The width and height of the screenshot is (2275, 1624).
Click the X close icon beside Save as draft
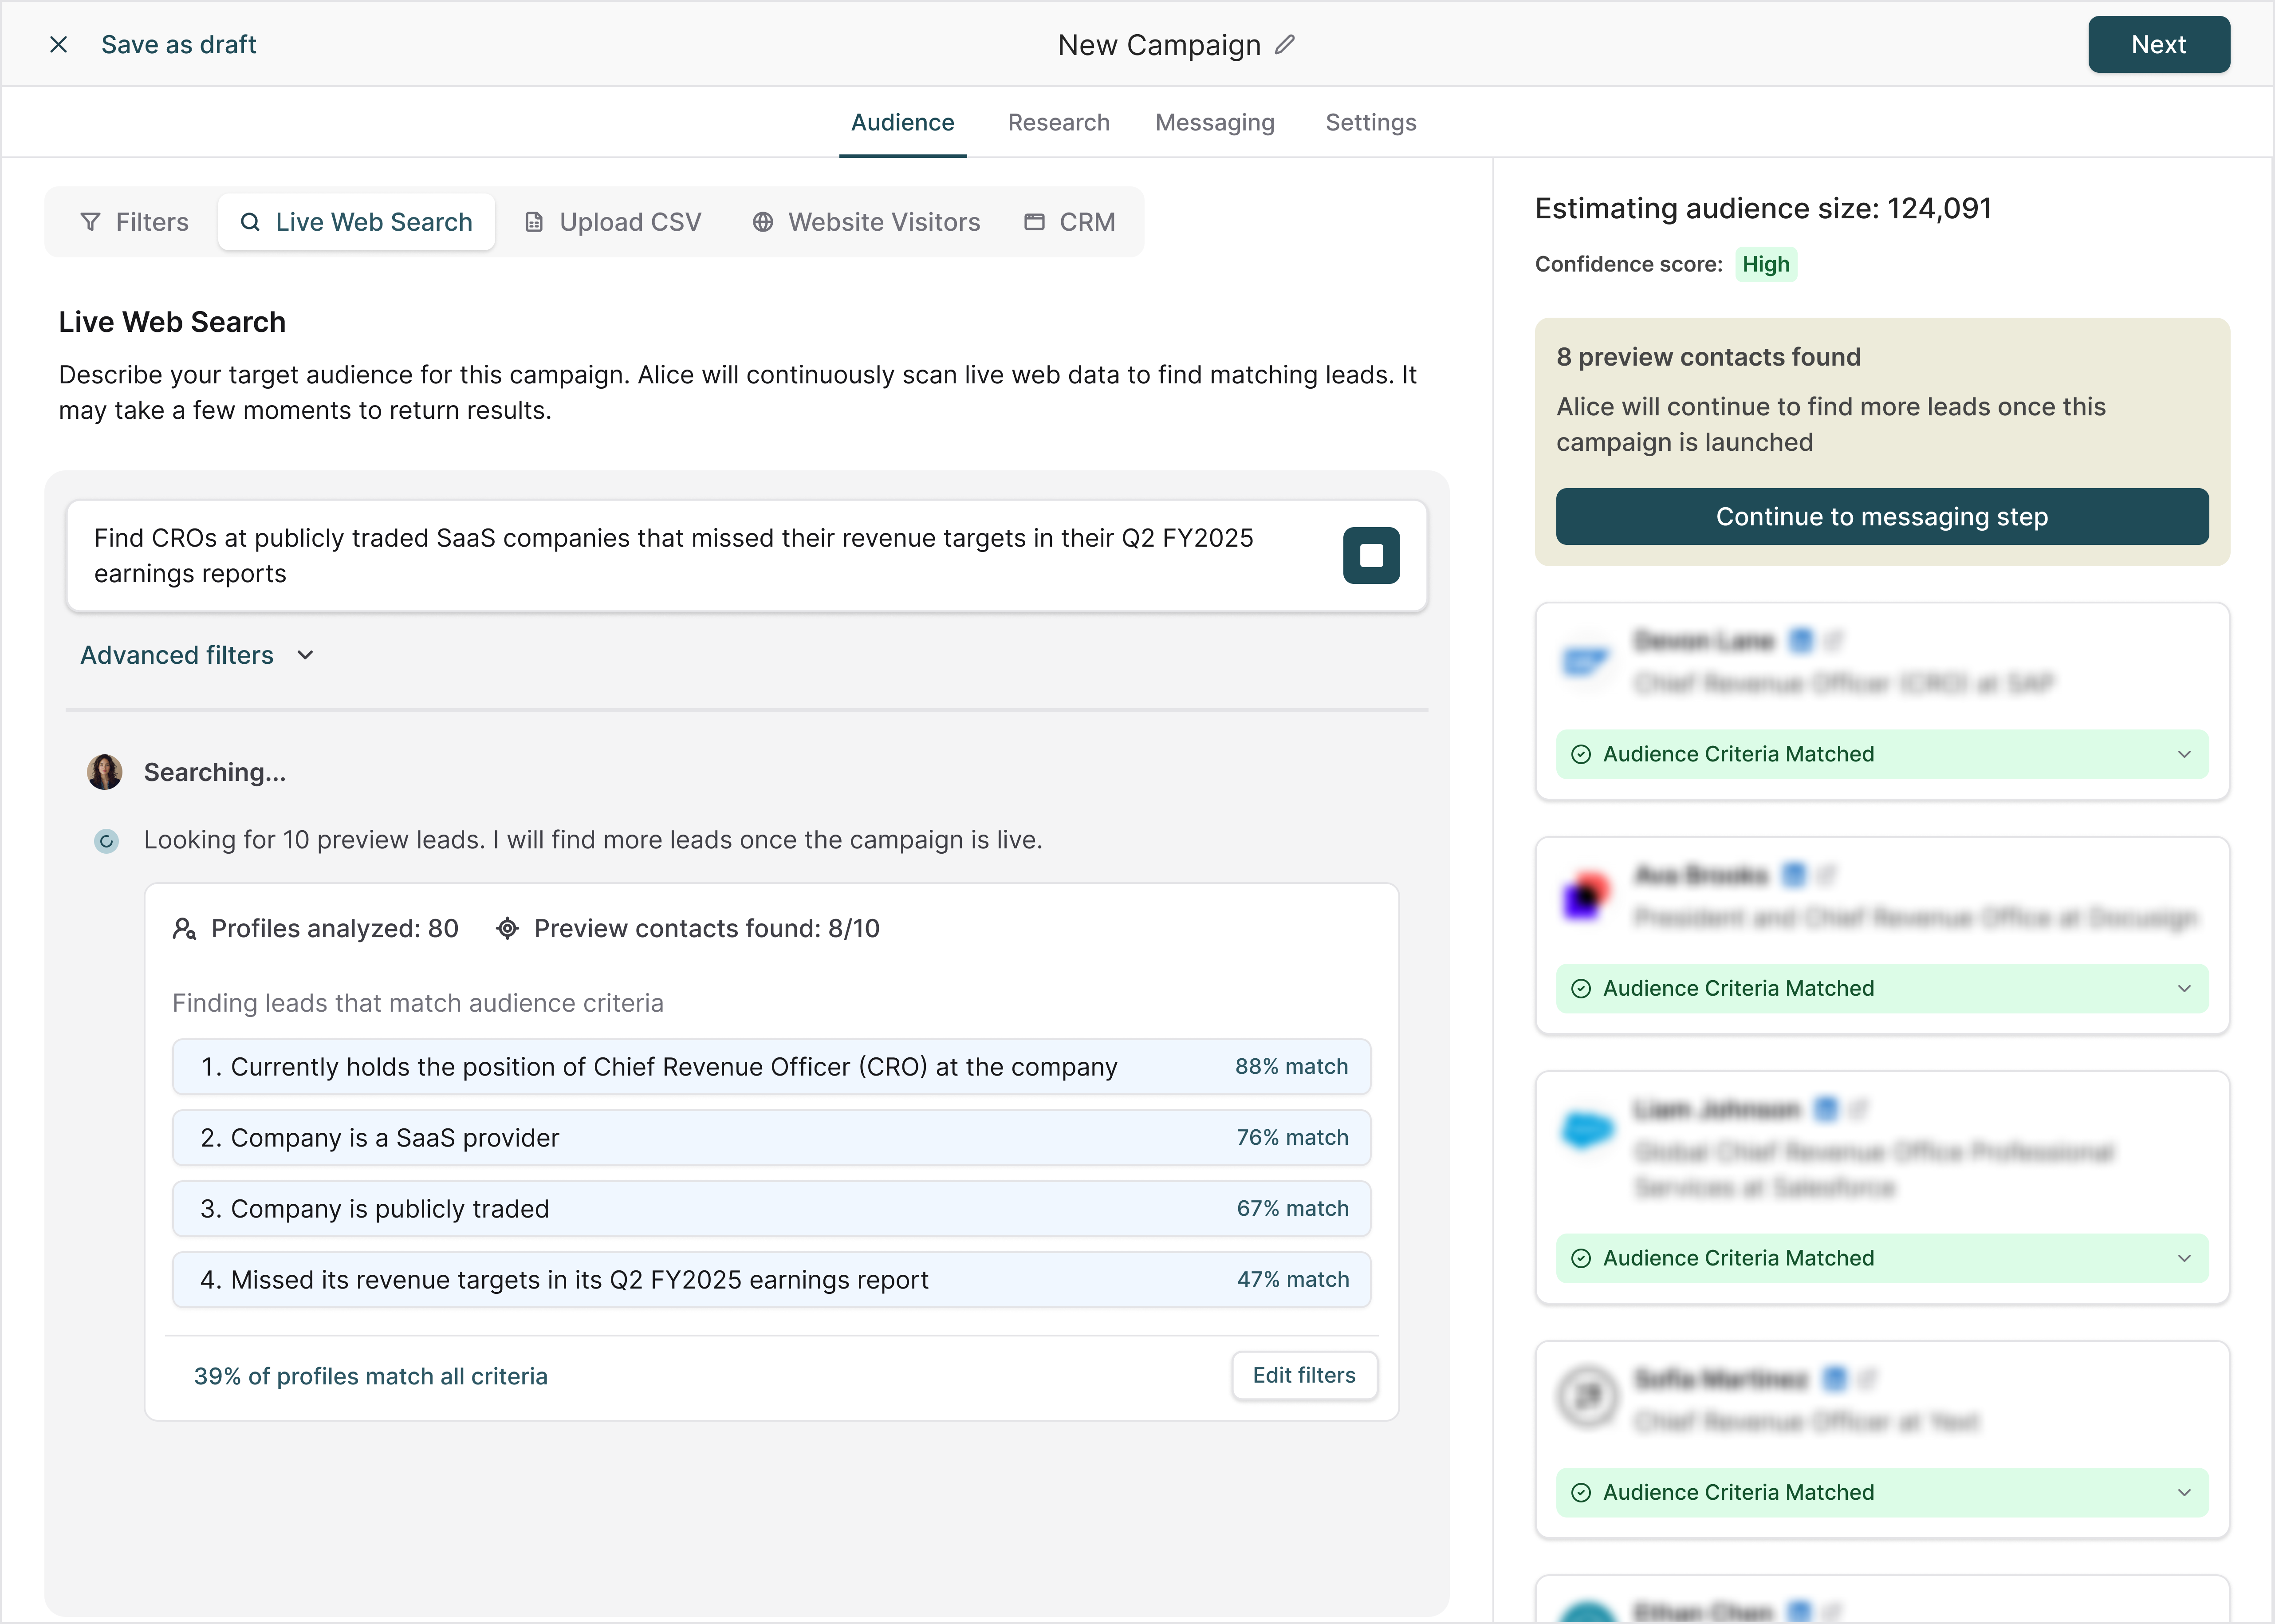coord(59,45)
